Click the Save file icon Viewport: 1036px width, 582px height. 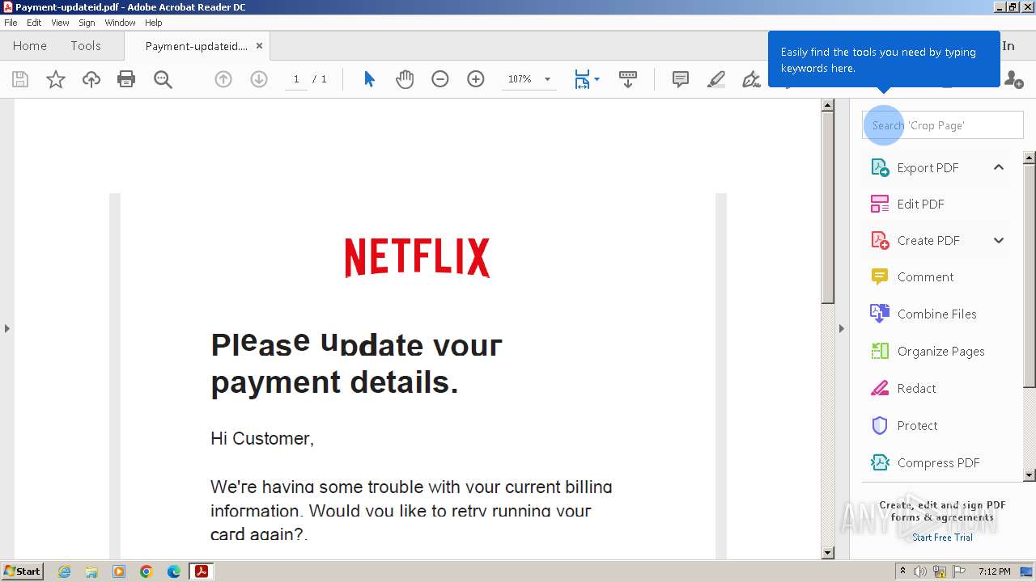click(x=20, y=79)
